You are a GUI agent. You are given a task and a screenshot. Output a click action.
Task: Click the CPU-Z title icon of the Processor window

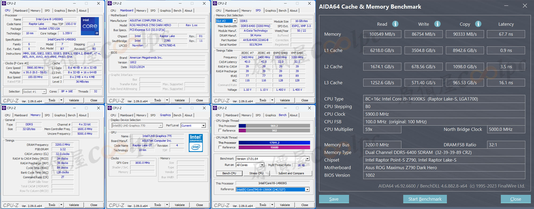(x=4, y=3)
